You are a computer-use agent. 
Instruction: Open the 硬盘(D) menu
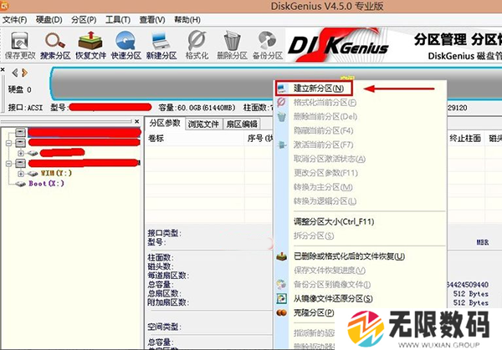point(49,20)
